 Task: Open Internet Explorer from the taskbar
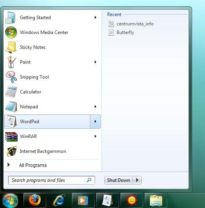[59, 200]
